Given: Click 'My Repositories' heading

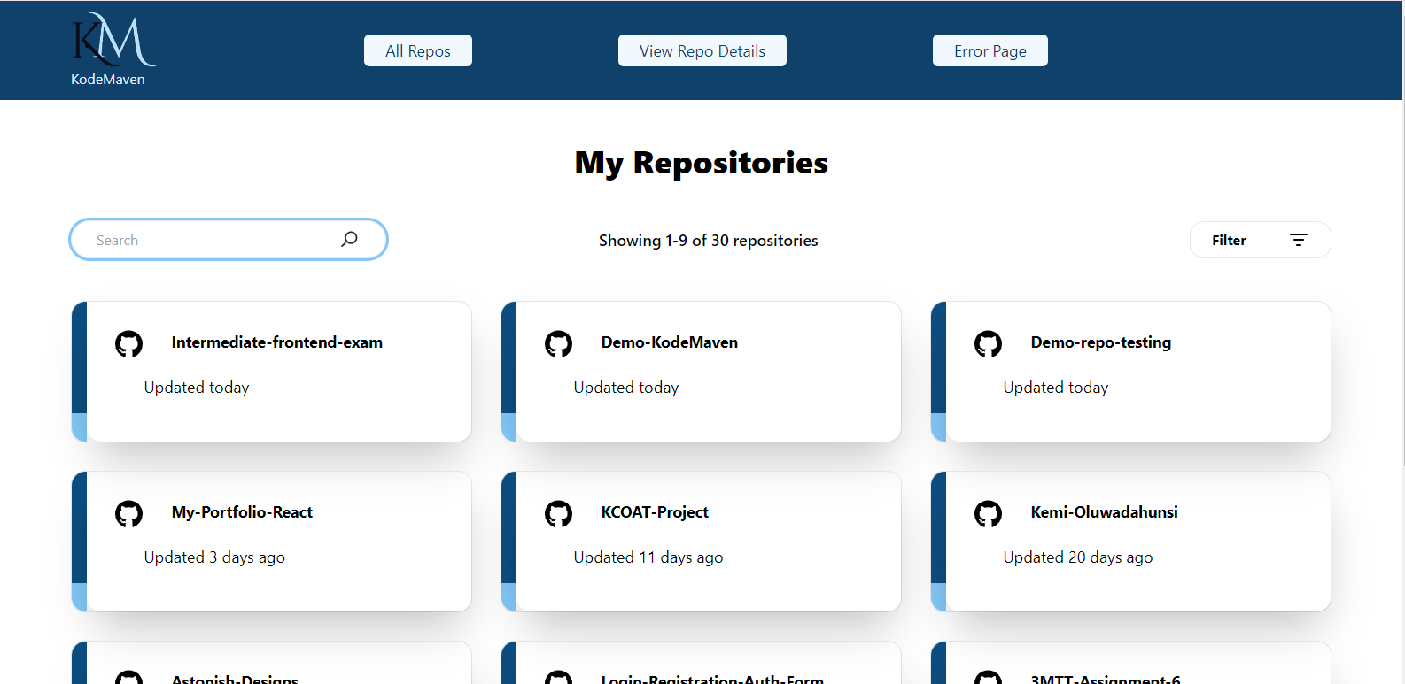Looking at the screenshot, I should click(702, 163).
